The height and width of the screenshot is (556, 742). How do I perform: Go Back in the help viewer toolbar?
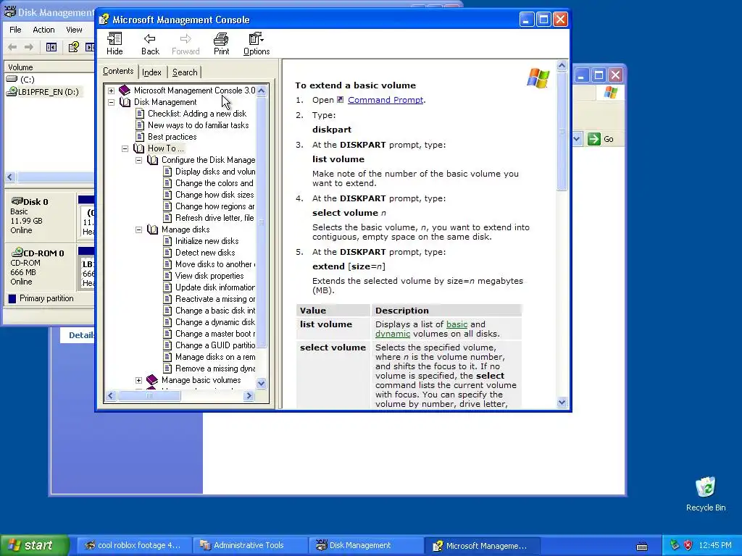click(150, 43)
